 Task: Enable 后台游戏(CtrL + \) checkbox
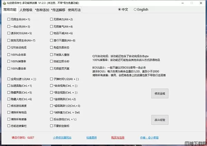tap(51, 119)
